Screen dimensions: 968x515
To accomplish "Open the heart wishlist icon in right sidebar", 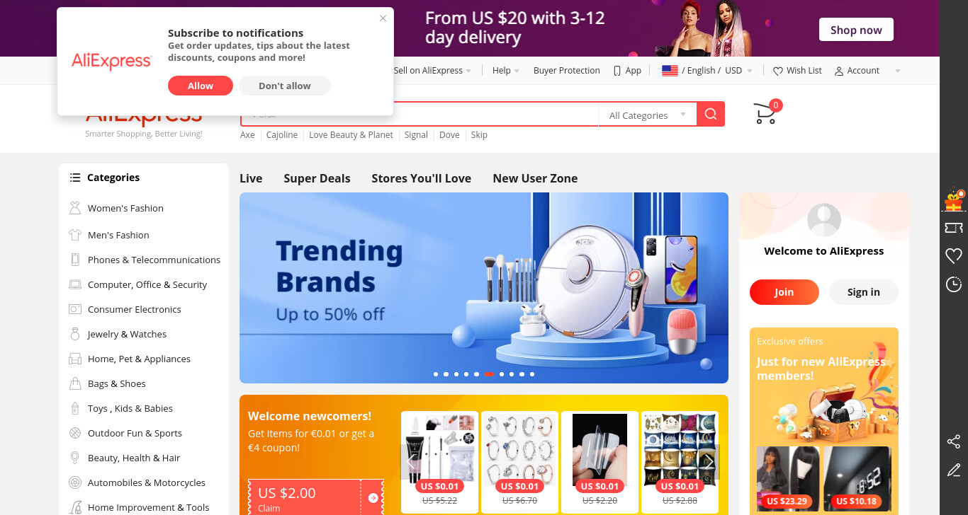I will (954, 256).
